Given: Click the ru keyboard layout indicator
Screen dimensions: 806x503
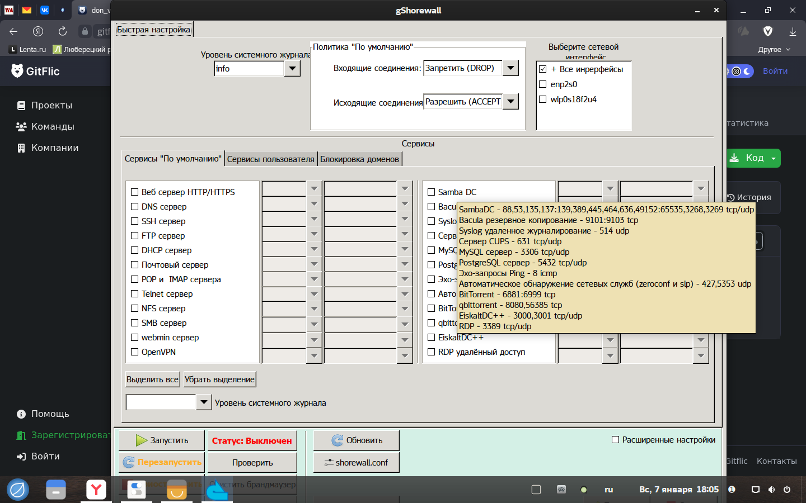Looking at the screenshot, I should point(609,490).
